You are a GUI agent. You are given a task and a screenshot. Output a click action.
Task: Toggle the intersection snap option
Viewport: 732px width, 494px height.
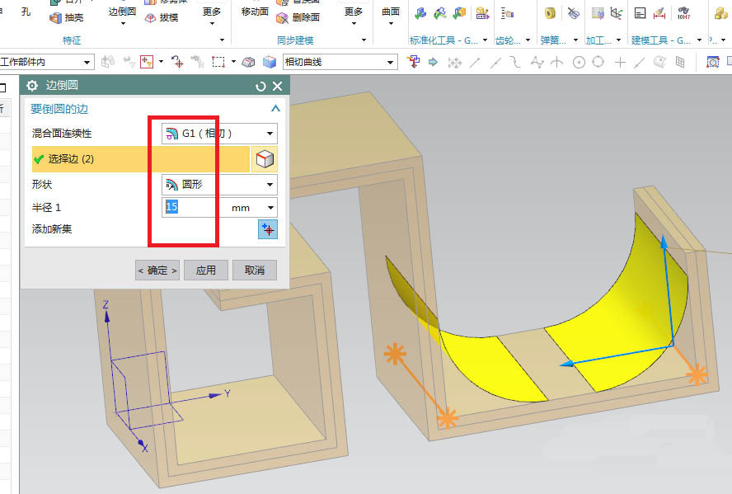click(557, 62)
